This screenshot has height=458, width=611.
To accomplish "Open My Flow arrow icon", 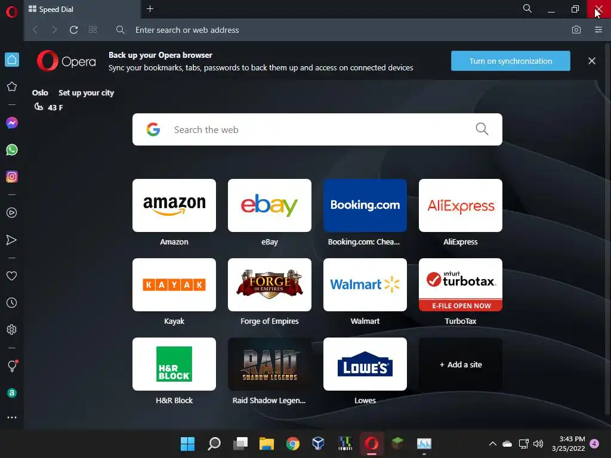I will pos(12,240).
